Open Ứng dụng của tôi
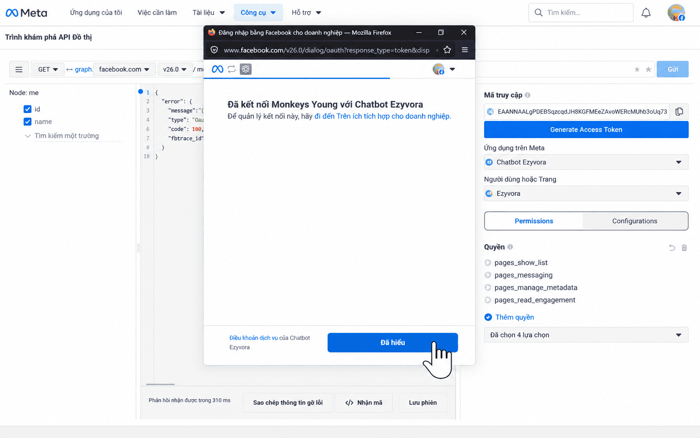This screenshot has width=700, height=438. coord(96,13)
